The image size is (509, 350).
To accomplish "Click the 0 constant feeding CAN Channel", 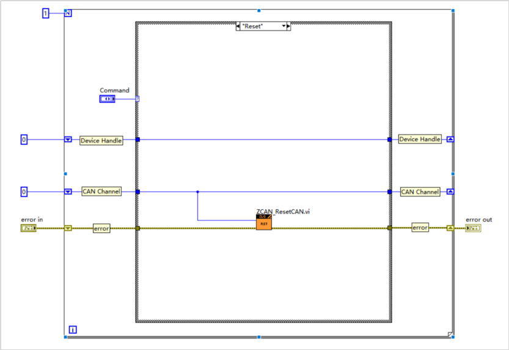I will click(x=24, y=192).
